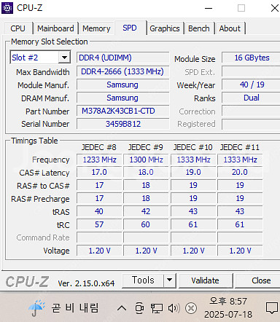This screenshot has width=280, height=322.
Task: Click the CPU-Z app icon in title bar
Action: click(x=7, y=8)
